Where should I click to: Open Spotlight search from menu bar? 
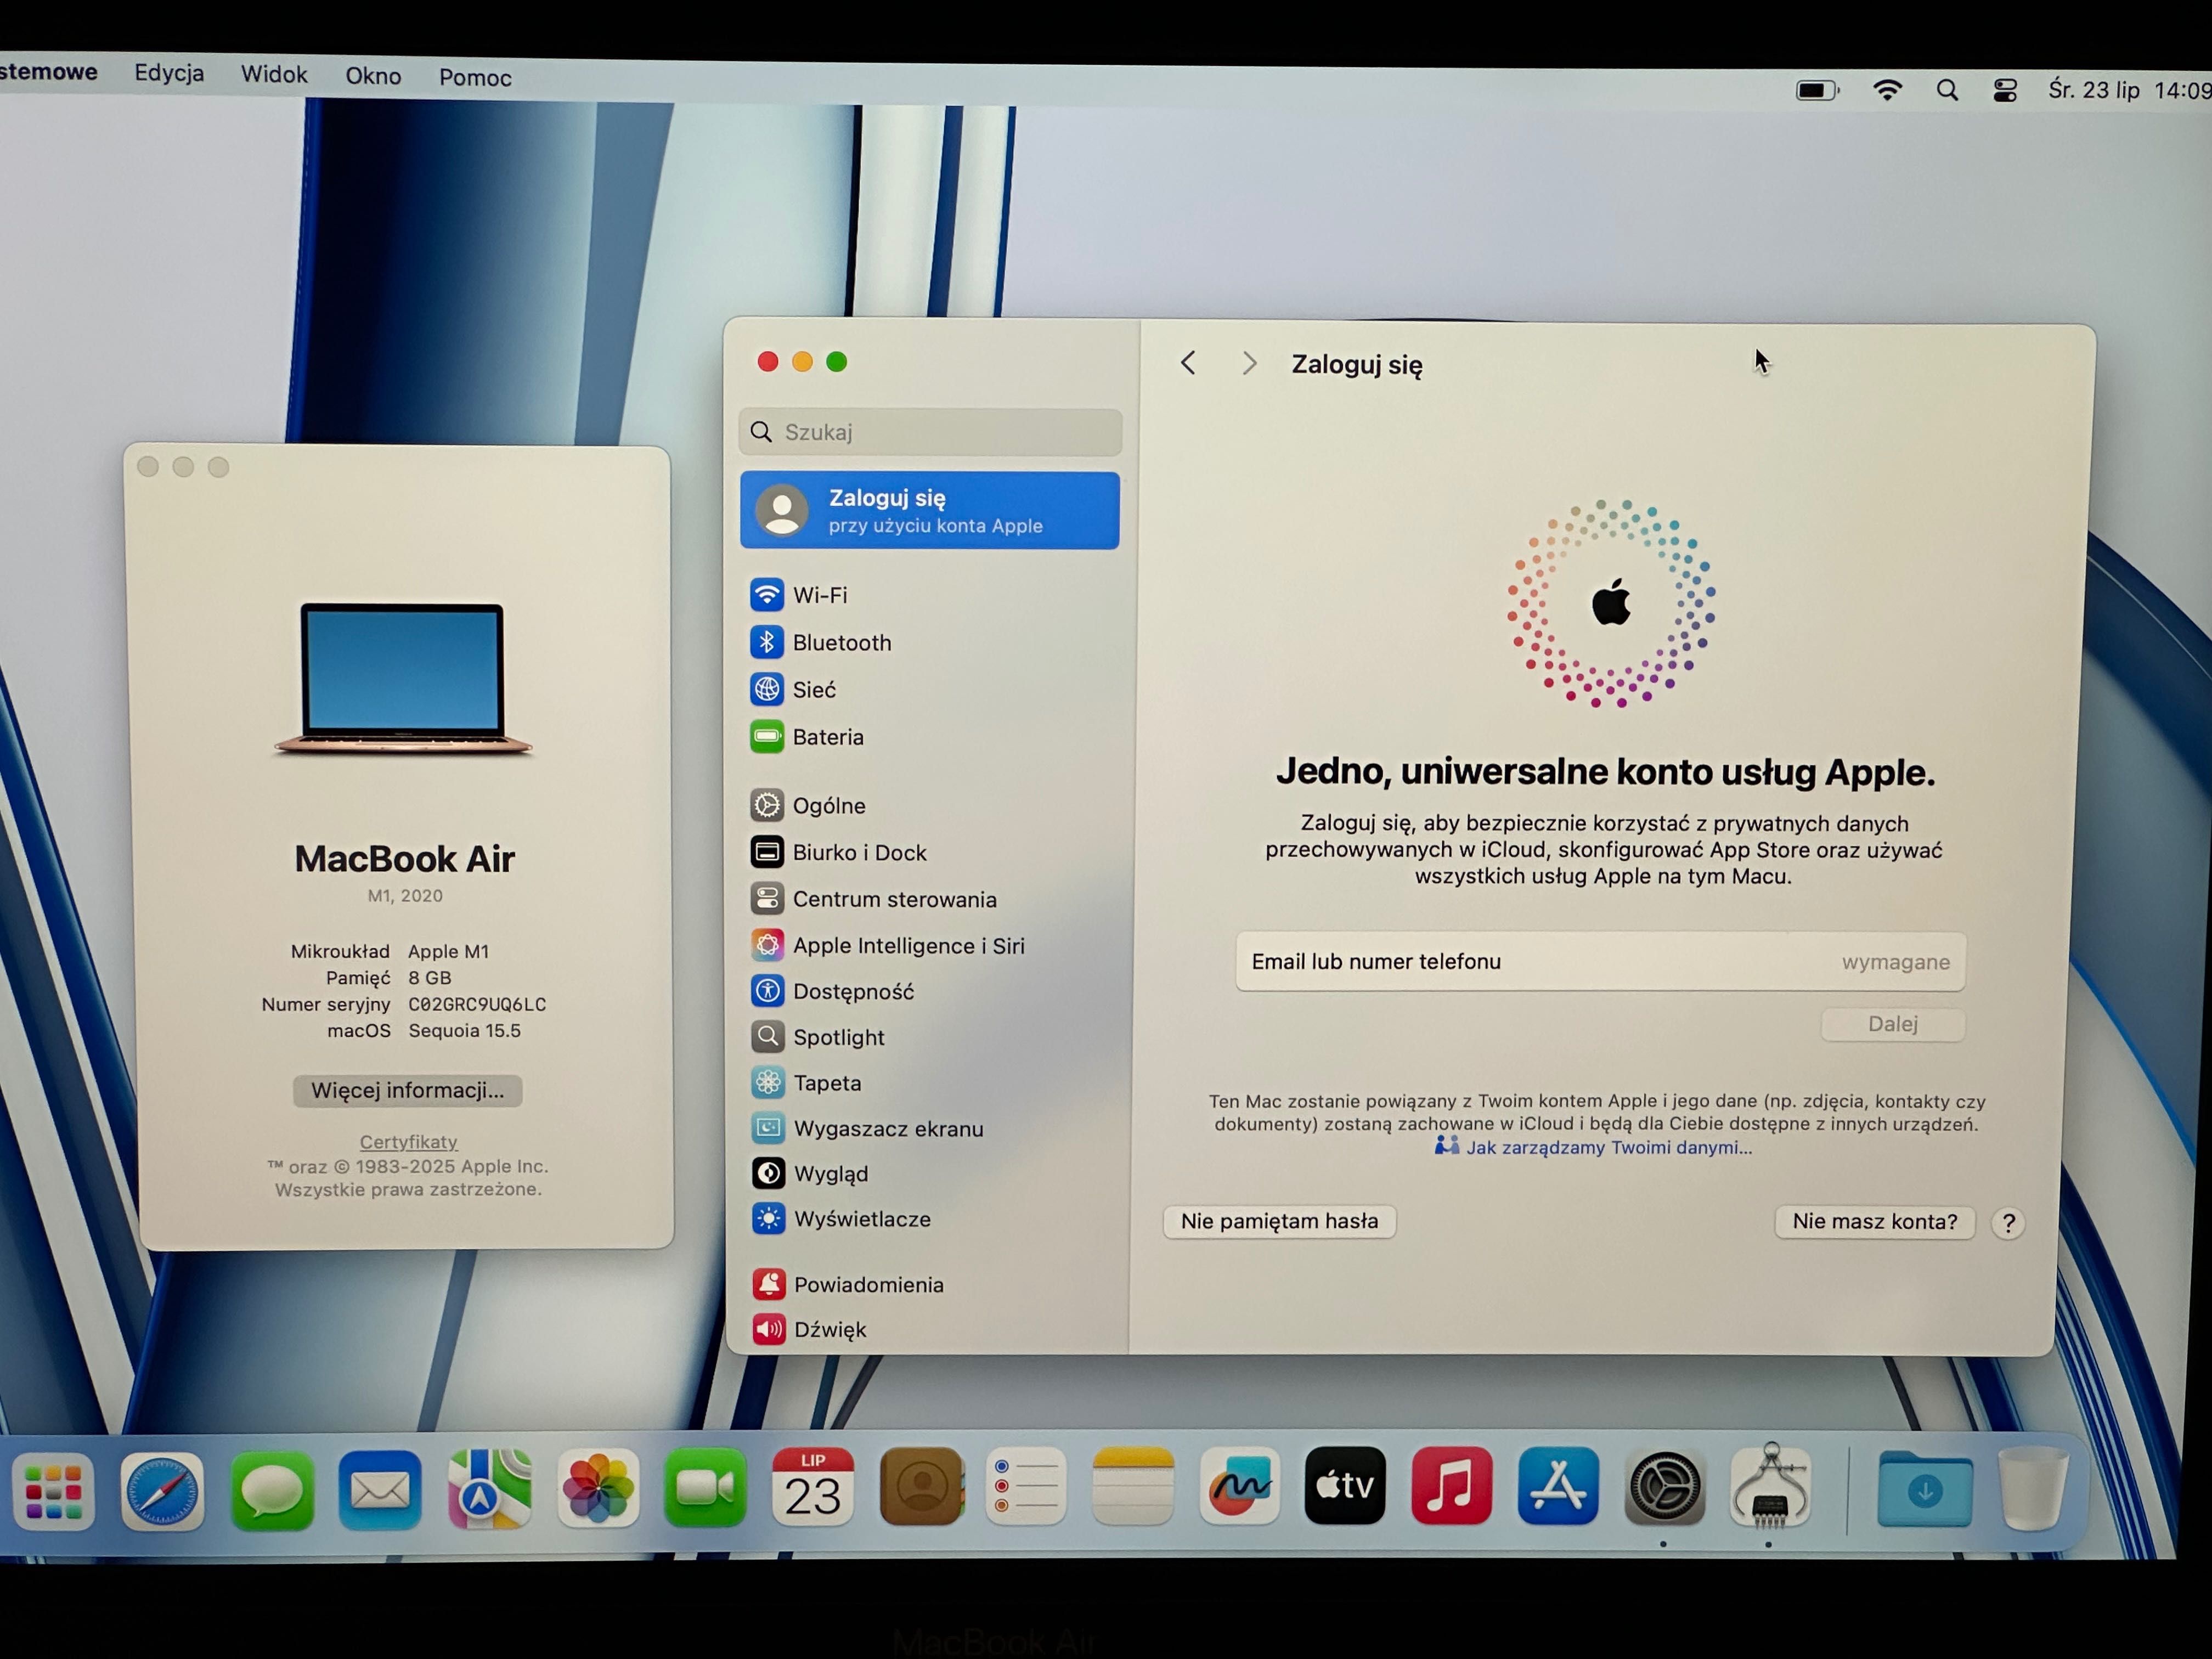point(1947,91)
